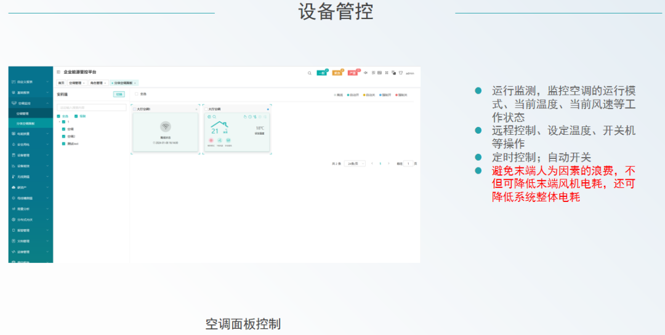Switch to the 首页 tab
Viewport: 665px width, 335px height.
[x=61, y=83]
